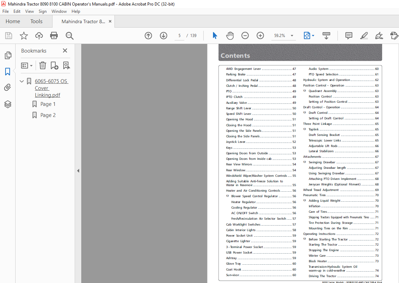
Task: Collapse the 6065-6075 OS bookmark
Action: [22, 81]
